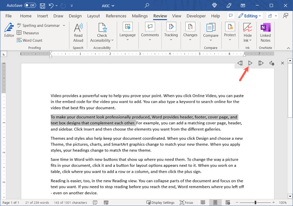Go to previous paragraph in Read Aloud

pos(240,63)
